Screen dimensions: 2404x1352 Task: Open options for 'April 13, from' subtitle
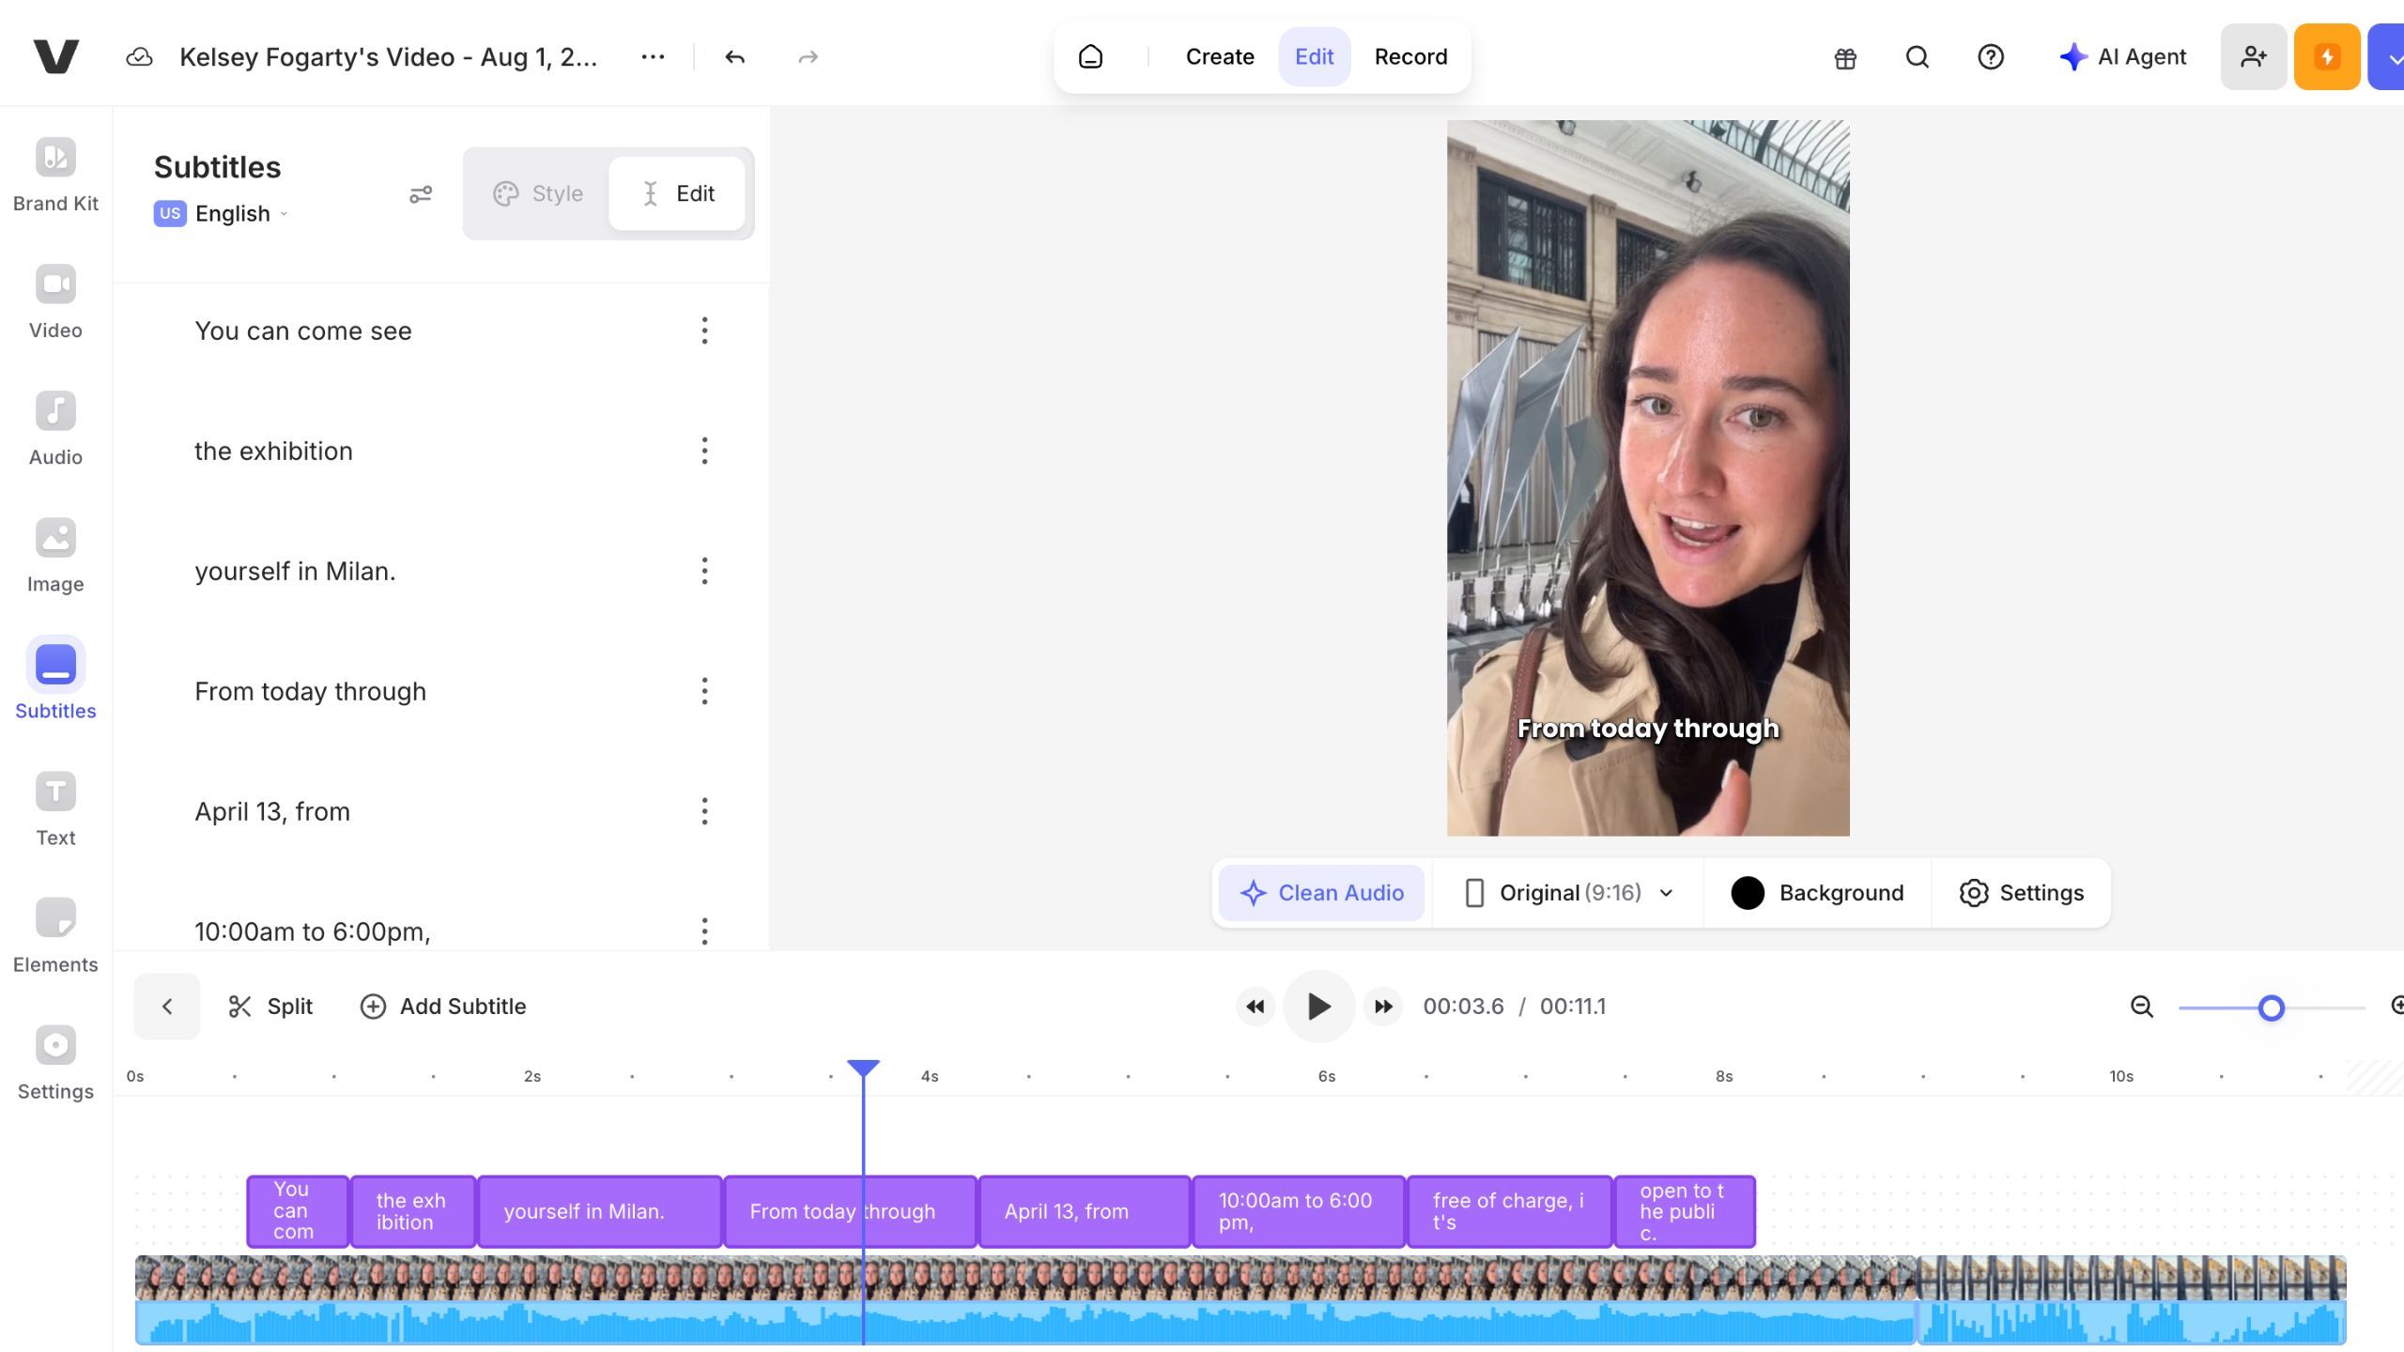(x=704, y=811)
